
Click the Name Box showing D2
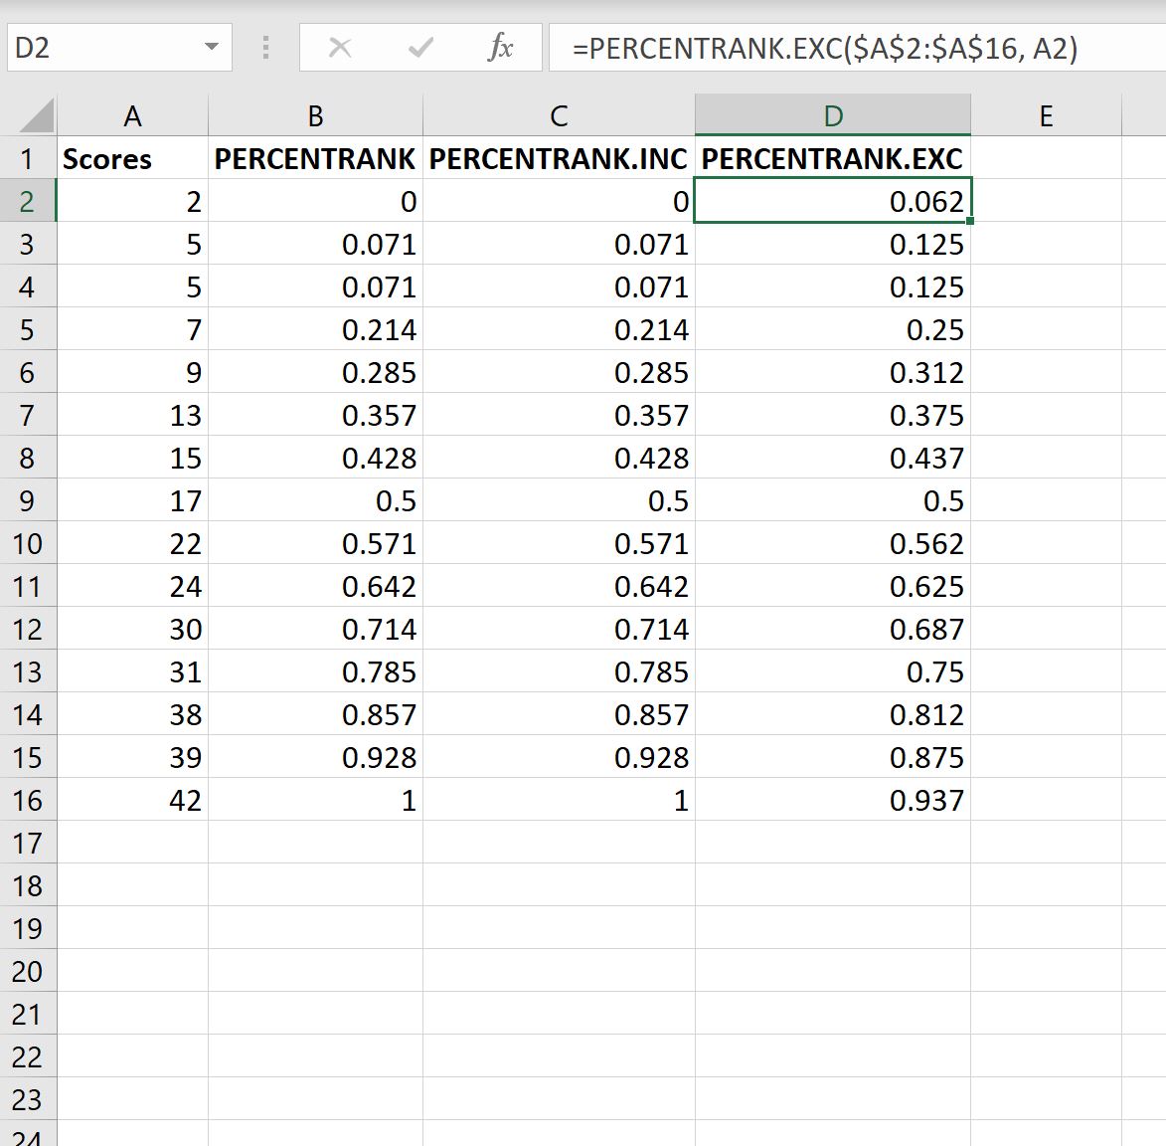tap(119, 47)
